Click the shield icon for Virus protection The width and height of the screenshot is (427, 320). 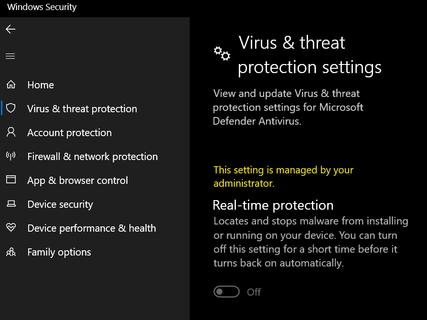click(11, 109)
